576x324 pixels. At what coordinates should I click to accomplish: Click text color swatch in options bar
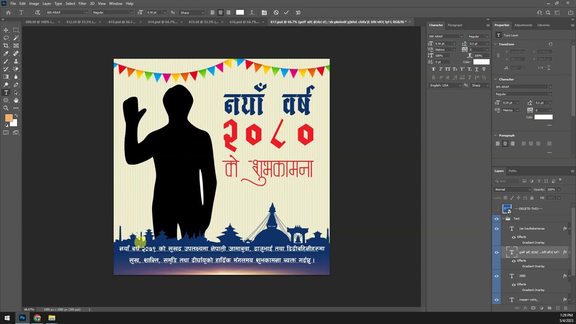(240, 13)
